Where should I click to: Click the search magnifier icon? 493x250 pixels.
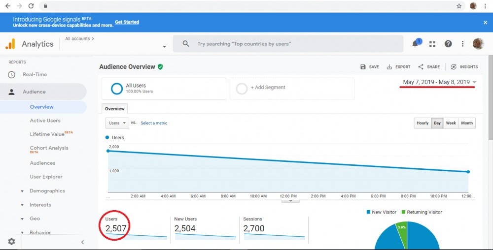186,44
